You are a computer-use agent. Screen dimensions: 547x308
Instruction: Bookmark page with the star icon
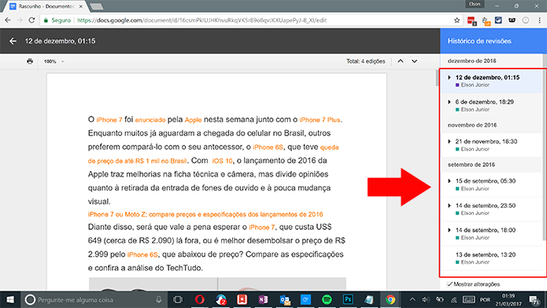tap(456, 20)
